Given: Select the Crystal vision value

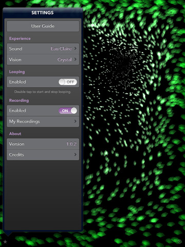Looking at the screenshot, I should (x=65, y=60).
